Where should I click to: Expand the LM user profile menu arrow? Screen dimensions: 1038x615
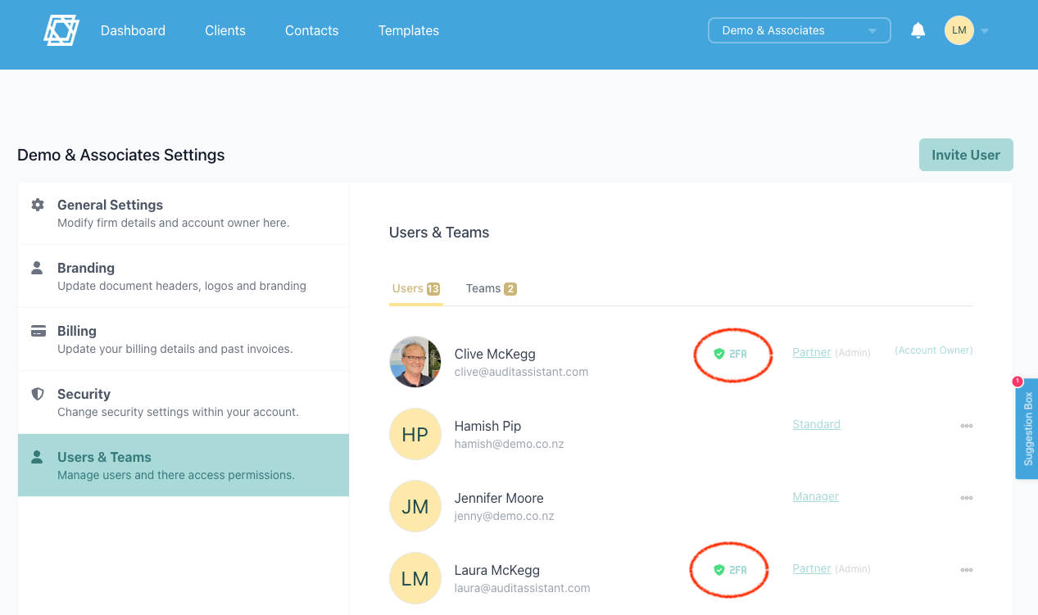(x=985, y=31)
